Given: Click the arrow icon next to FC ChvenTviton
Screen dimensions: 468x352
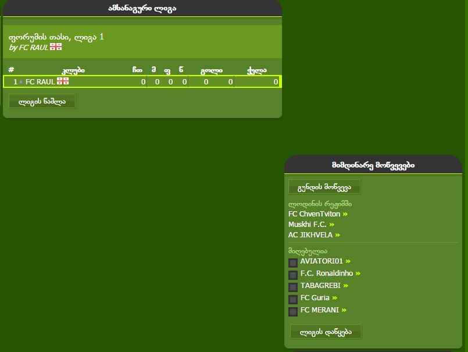Looking at the screenshot, I should (x=345, y=214).
